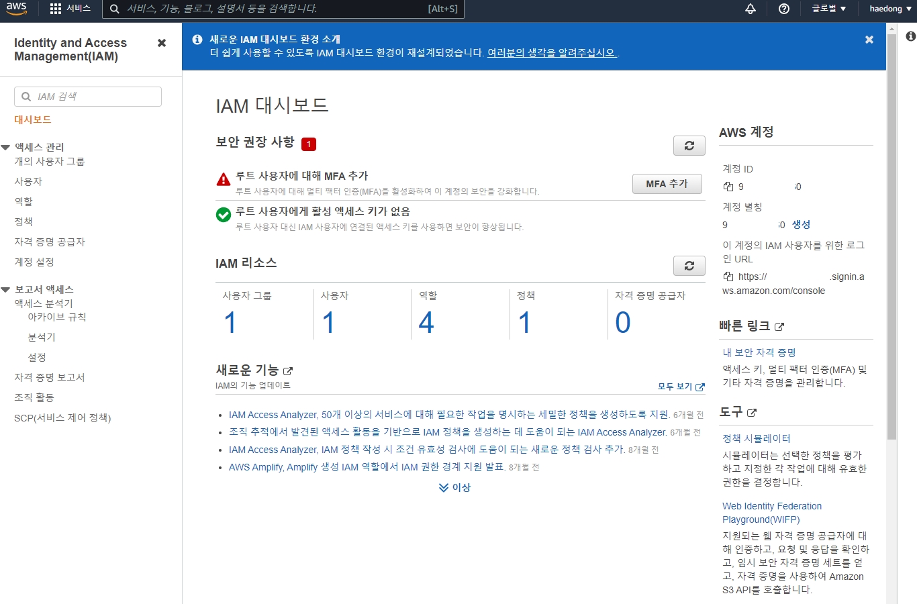This screenshot has height=604, width=917.
Task: Dismiss the blue IAM dashboard banner
Action: (869, 40)
